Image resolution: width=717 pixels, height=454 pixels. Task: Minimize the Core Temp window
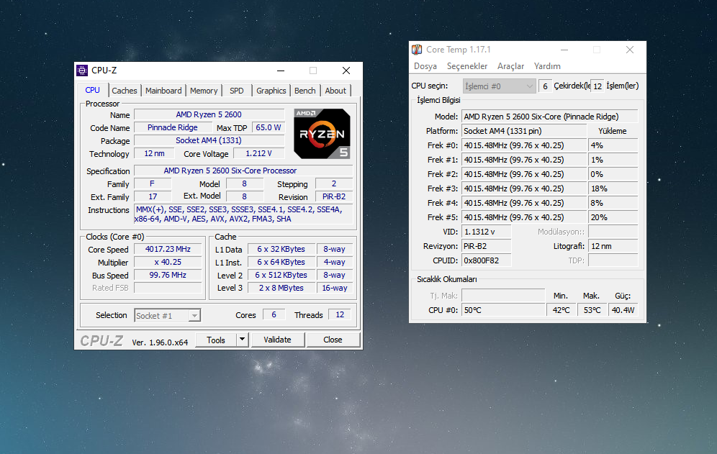click(564, 50)
